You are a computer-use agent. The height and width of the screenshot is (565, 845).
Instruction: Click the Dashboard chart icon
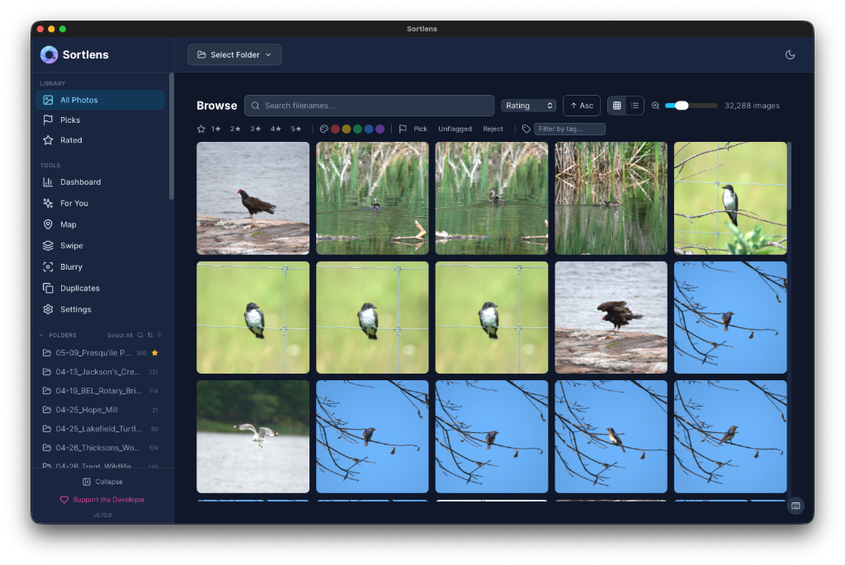pyautogui.click(x=48, y=182)
